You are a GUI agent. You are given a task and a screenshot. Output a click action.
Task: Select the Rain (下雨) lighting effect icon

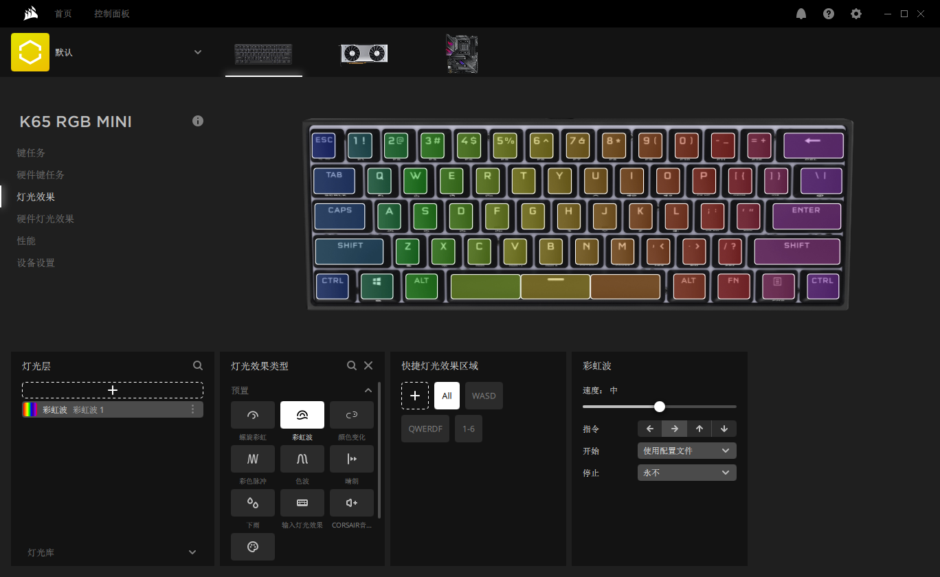[x=253, y=503]
